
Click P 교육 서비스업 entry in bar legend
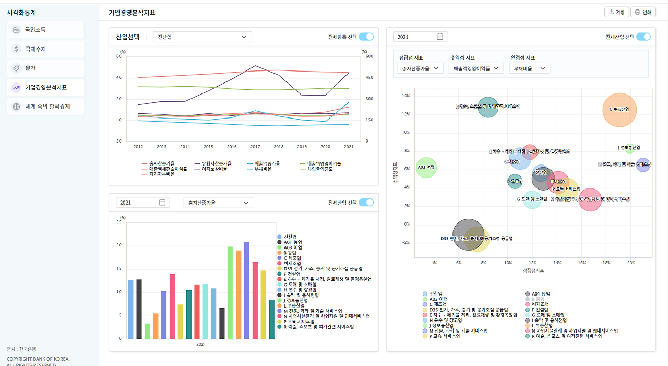point(296,322)
